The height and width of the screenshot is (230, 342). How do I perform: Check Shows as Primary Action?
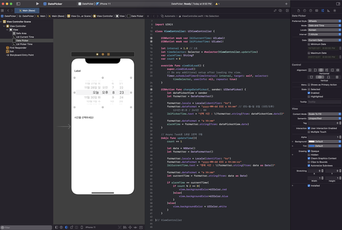(x=309, y=84)
